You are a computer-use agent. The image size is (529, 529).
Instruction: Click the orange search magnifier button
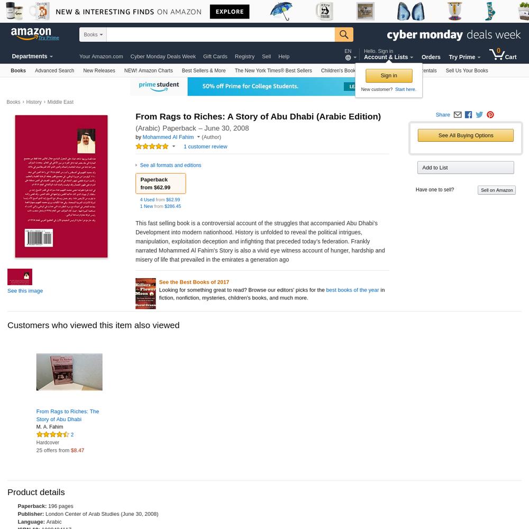[x=344, y=34]
